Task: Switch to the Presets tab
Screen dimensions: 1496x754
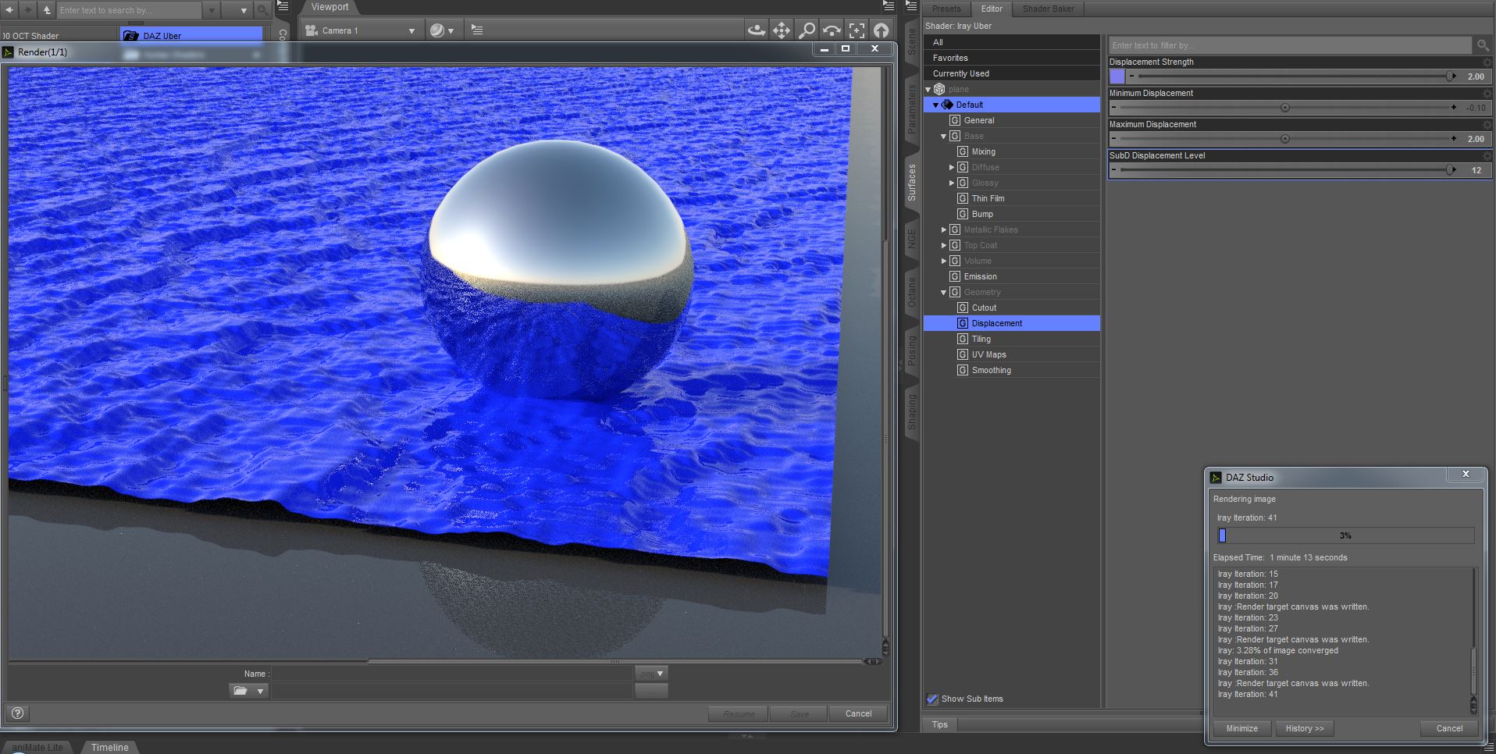Action: point(946,9)
